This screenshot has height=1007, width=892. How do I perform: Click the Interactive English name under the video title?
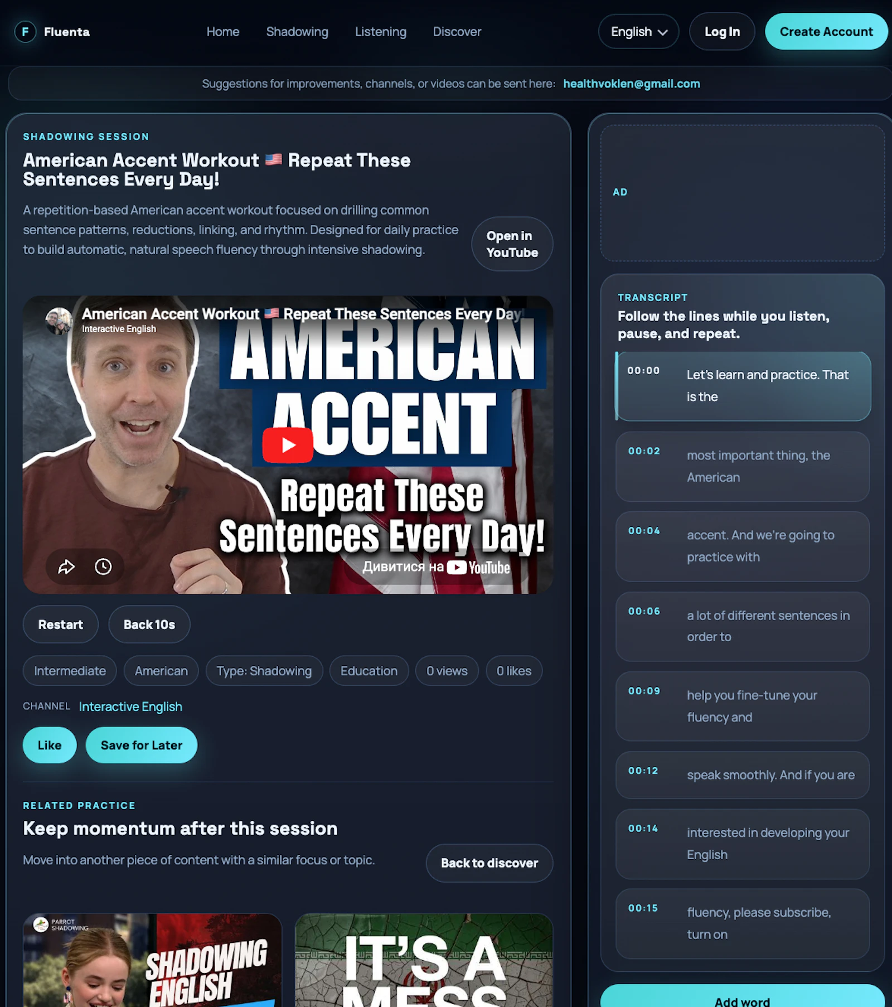coord(119,329)
